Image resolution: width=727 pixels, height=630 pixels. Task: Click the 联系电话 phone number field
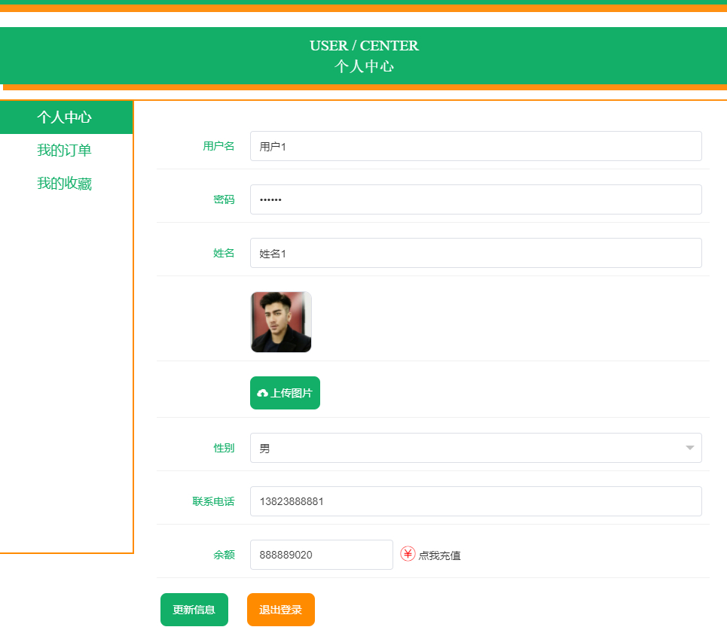click(475, 501)
